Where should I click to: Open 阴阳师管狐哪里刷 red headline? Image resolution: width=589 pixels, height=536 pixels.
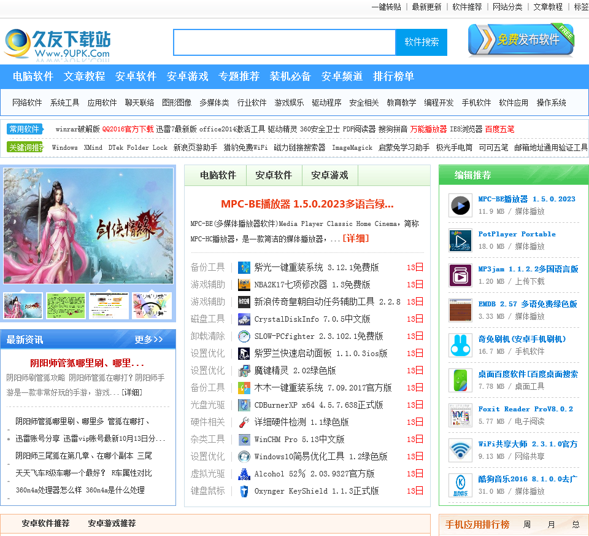[87, 363]
